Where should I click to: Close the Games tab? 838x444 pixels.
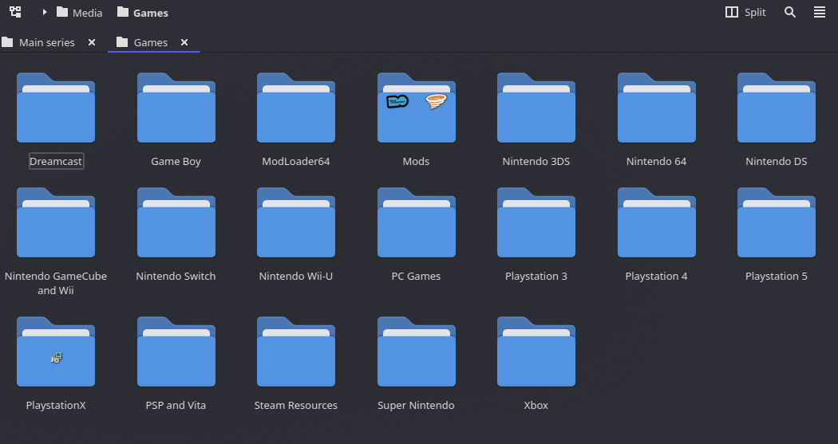[184, 42]
